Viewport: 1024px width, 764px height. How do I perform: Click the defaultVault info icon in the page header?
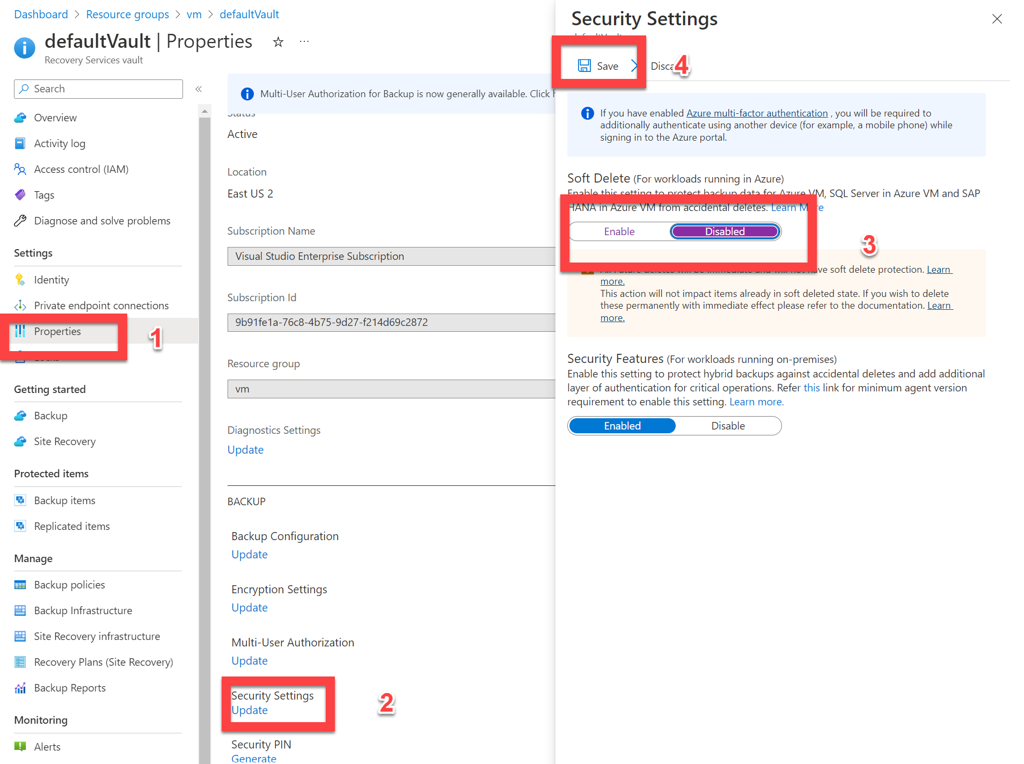[x=25, y=47]
